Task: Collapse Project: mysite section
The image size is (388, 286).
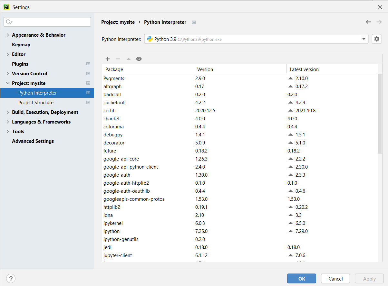Action: pos(8,83)
